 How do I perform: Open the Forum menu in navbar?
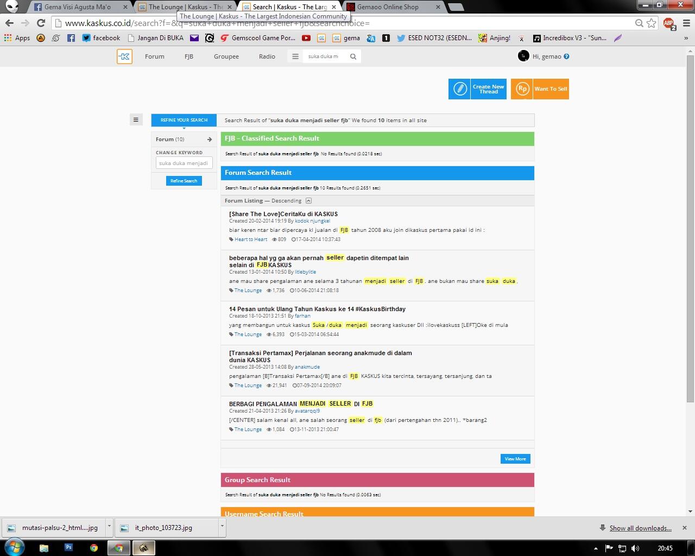(x=155, y=56)
